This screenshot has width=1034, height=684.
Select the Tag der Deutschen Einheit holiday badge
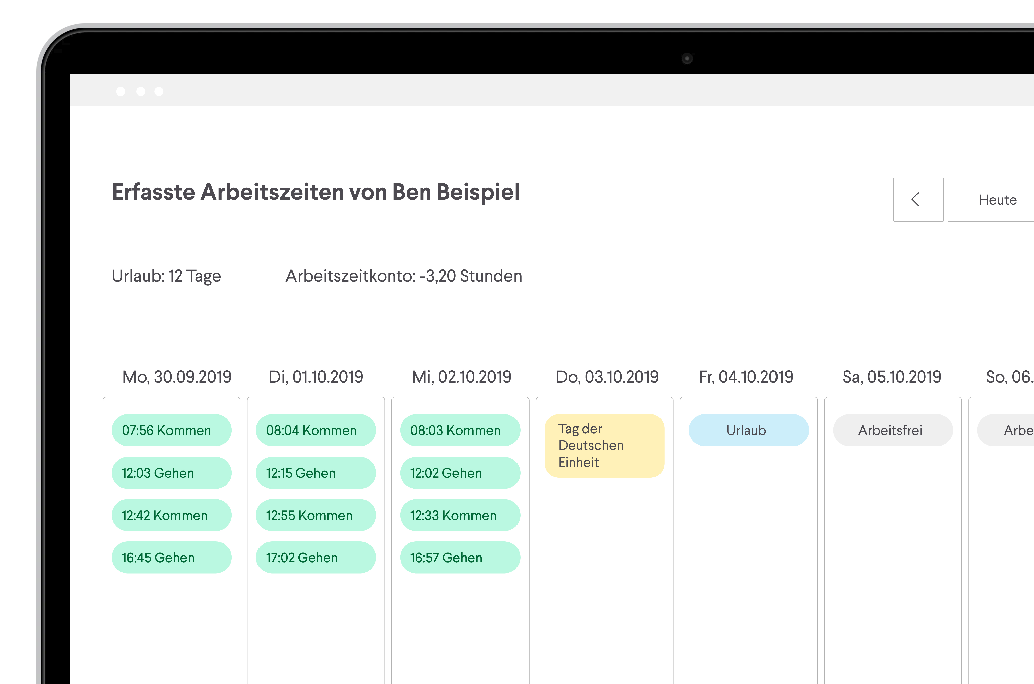point(604,445)
